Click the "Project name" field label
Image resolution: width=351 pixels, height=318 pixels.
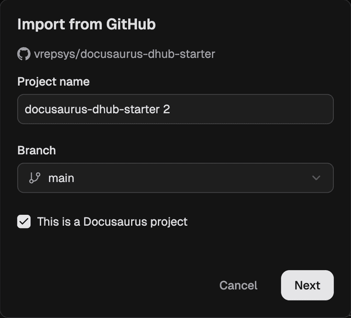coord(53,82)
